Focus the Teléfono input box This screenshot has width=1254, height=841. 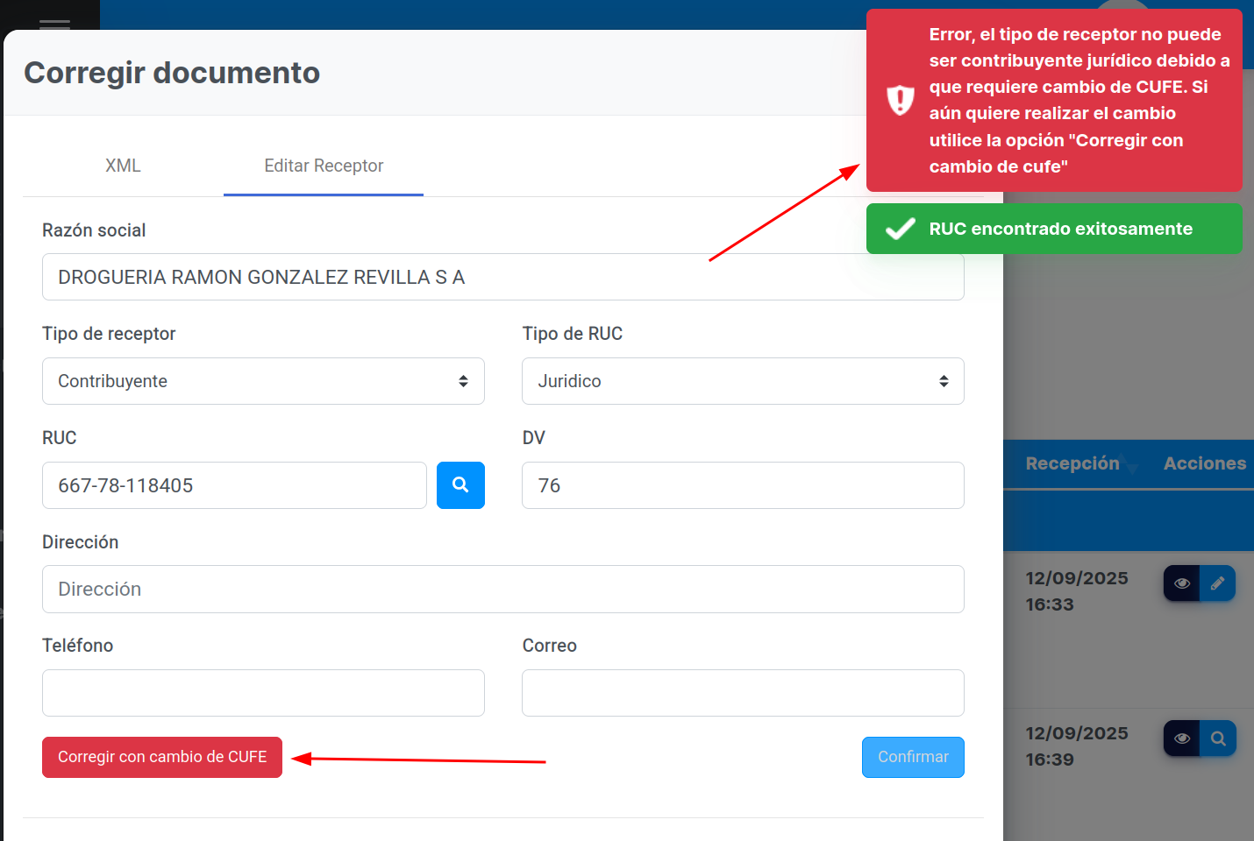(x=263, y=693)
